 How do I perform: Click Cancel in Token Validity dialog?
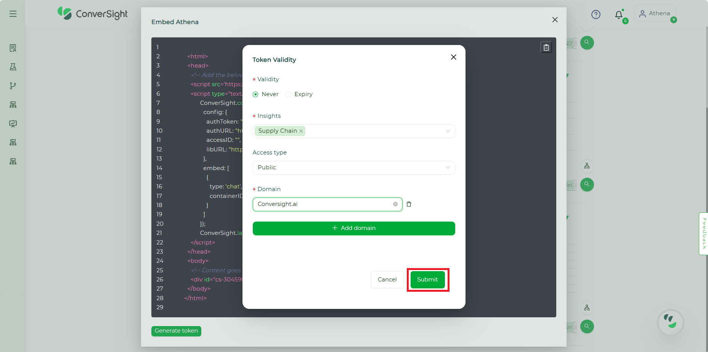pos(387,280)
